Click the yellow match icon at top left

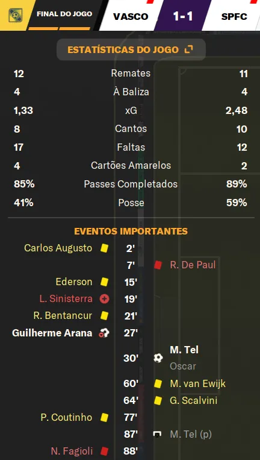click(x=15, y=15)
